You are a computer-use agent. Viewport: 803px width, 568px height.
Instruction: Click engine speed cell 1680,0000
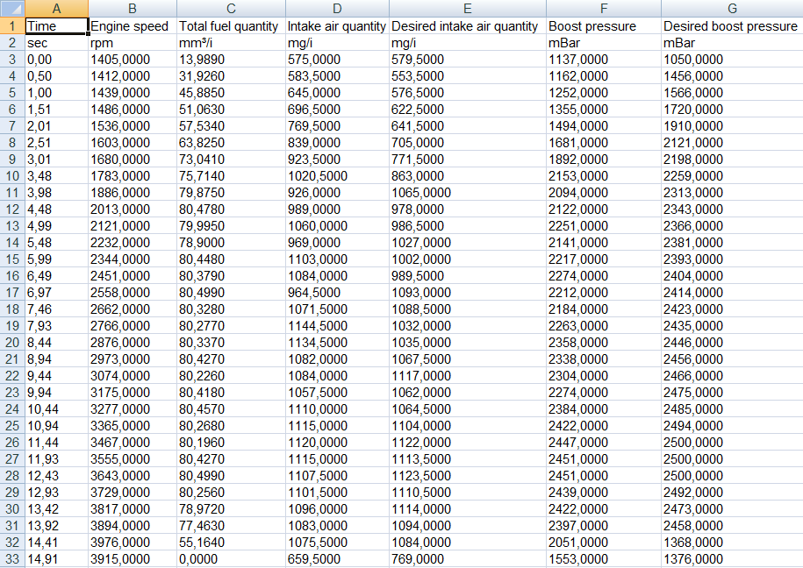click(x=133, y=160)
